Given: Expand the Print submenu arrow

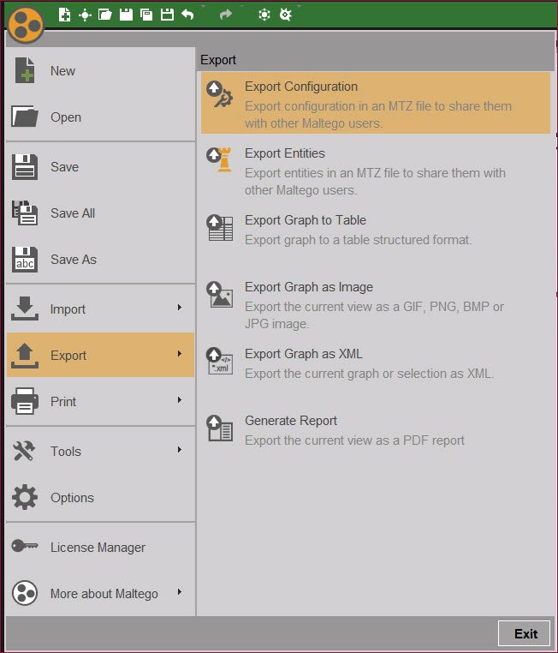Looking at the screenshot, I should (x=180, y=400).
